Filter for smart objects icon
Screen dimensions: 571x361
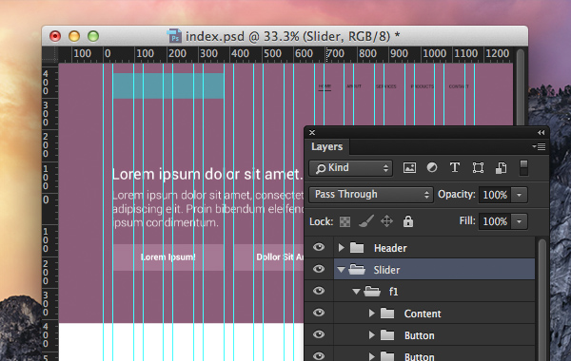pos(502,167)
